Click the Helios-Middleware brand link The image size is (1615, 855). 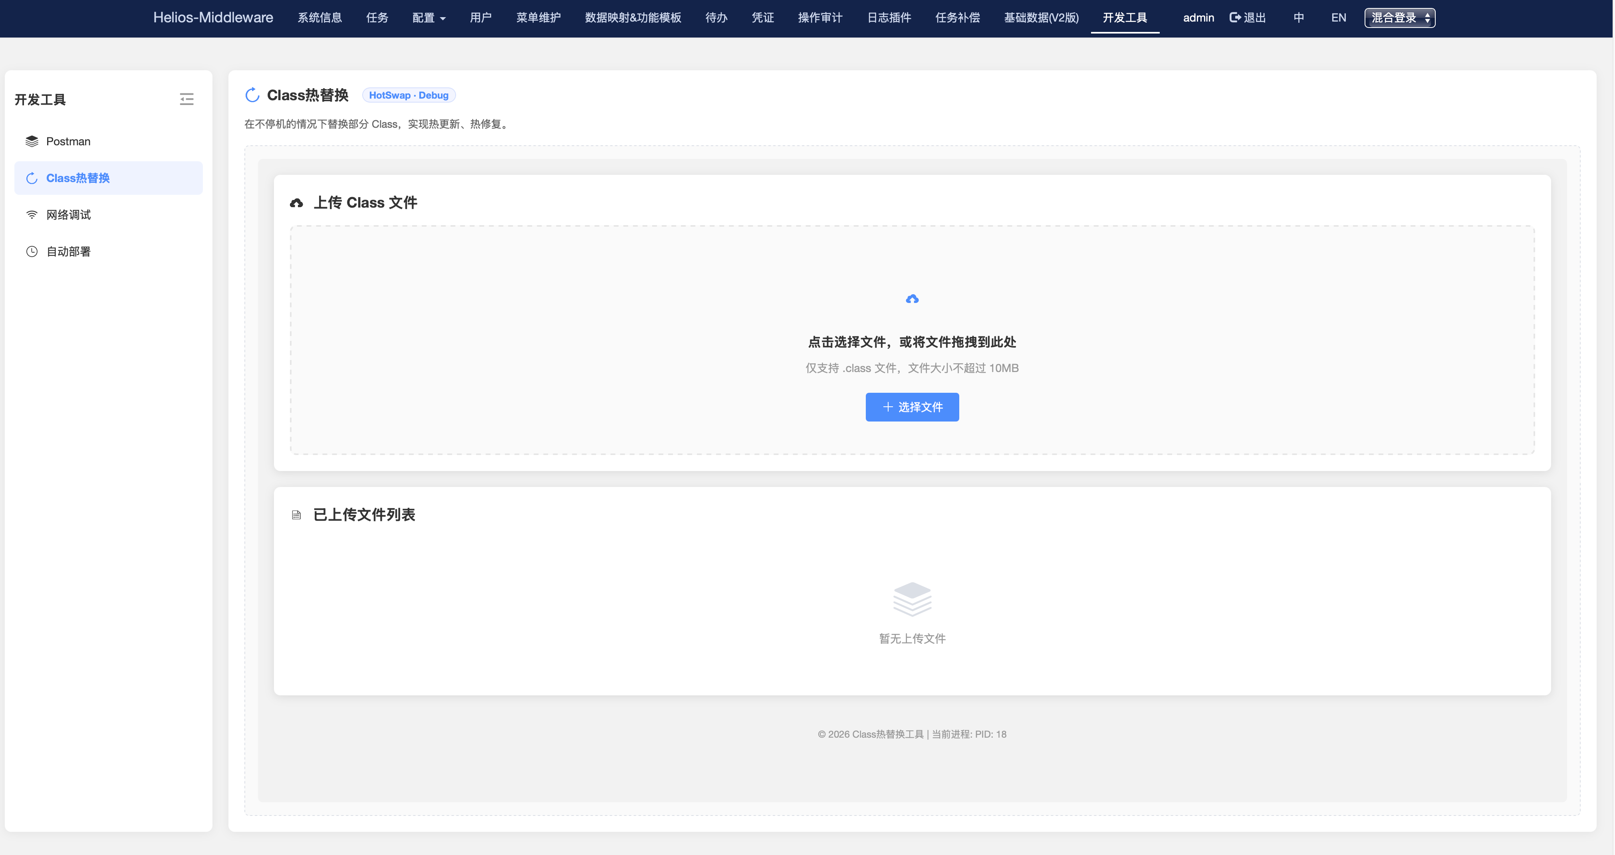[214, 18]
